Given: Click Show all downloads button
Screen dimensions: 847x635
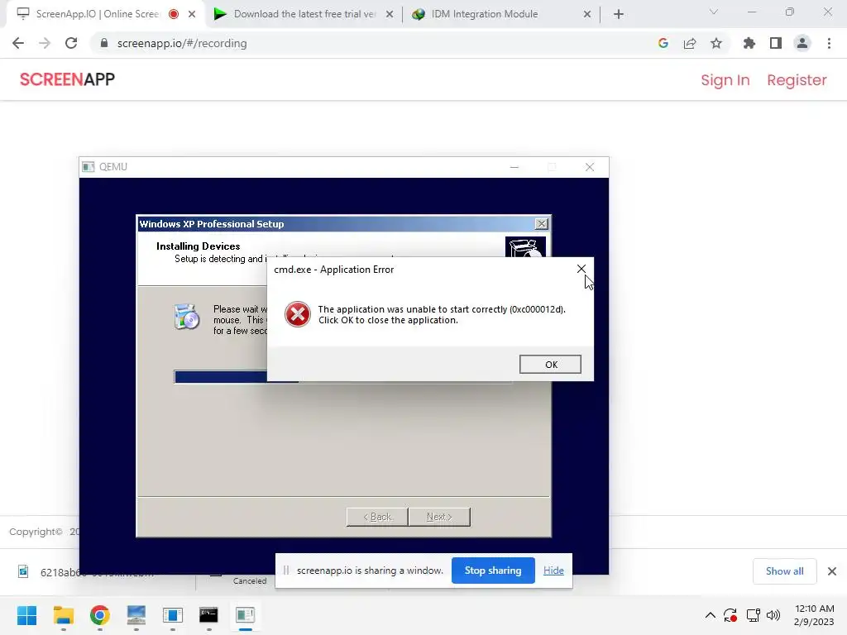Looking at the screenshot, I should pos(784,571).
